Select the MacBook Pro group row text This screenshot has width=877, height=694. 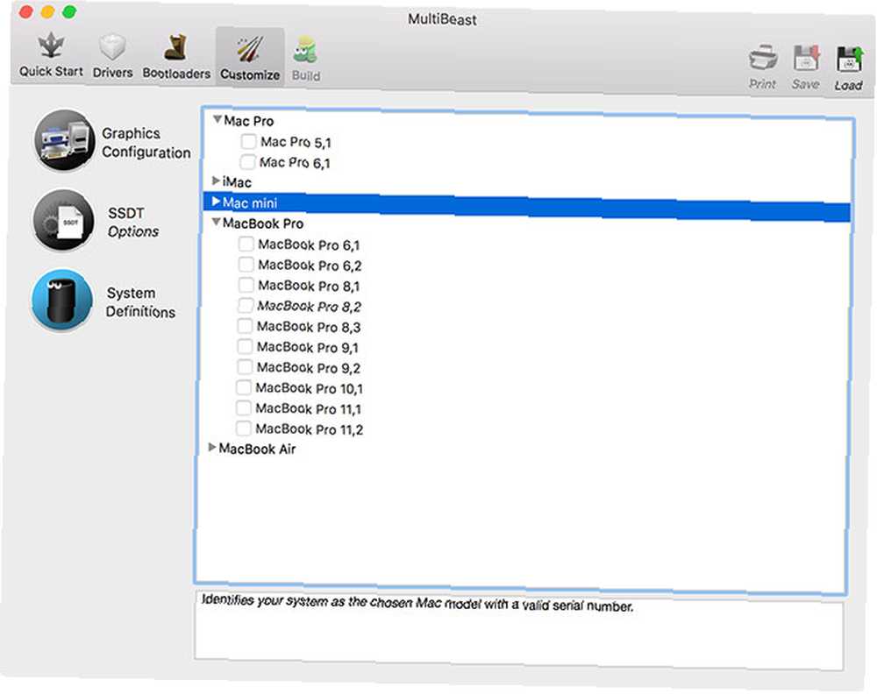pos(263,223)
